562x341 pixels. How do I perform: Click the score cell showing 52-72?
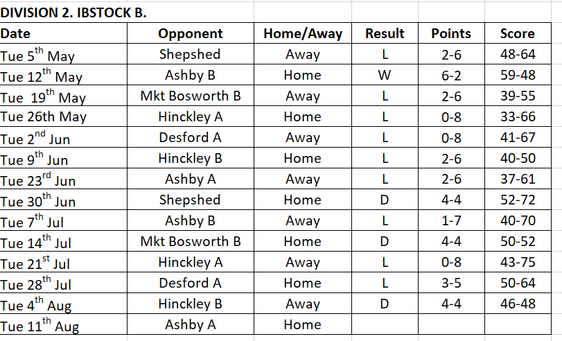click(518, 200)
